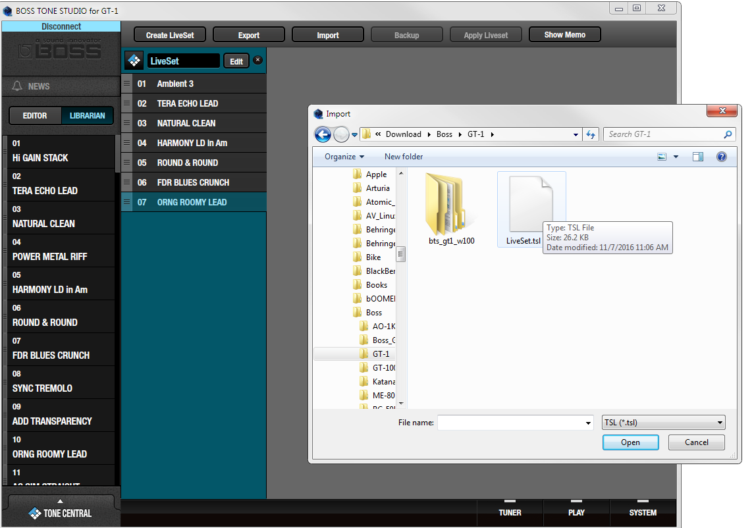Click the change view icon in Import dialog

tap(662, 157)
